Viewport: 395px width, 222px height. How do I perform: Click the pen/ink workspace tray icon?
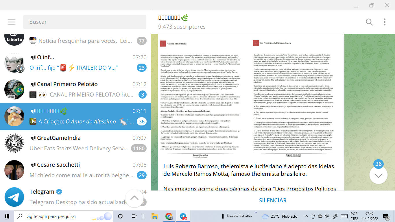tap(335, 216)
